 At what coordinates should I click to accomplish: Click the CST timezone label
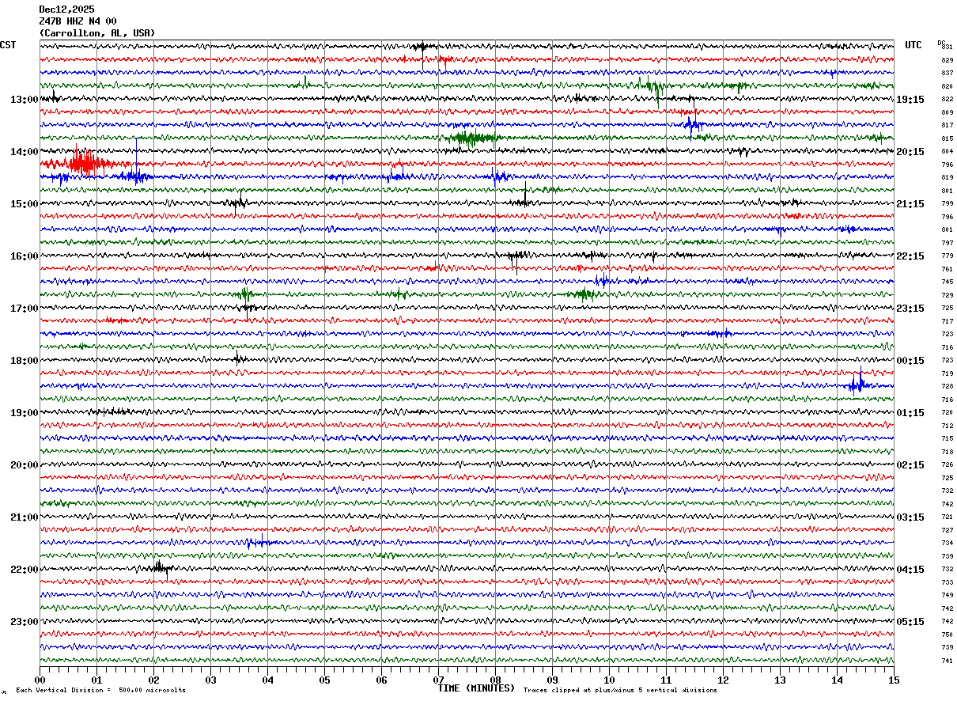pyautogui.click(x=8, y=45)
